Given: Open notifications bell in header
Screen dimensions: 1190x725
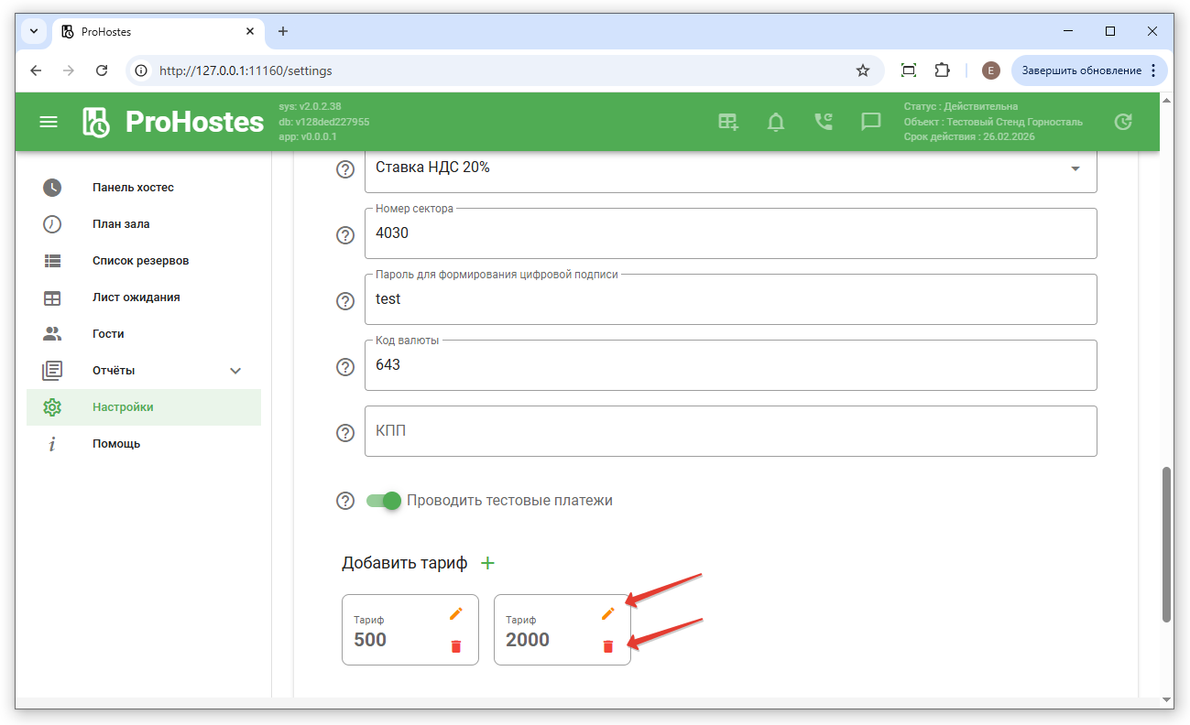Looking at the screenshot, I should coord(776,122).
